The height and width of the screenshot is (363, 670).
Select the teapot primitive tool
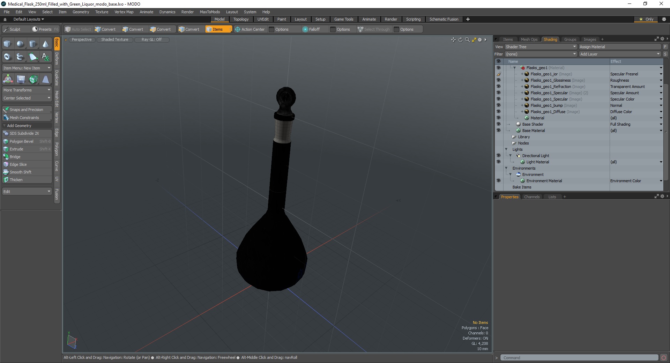coord(20,57)
